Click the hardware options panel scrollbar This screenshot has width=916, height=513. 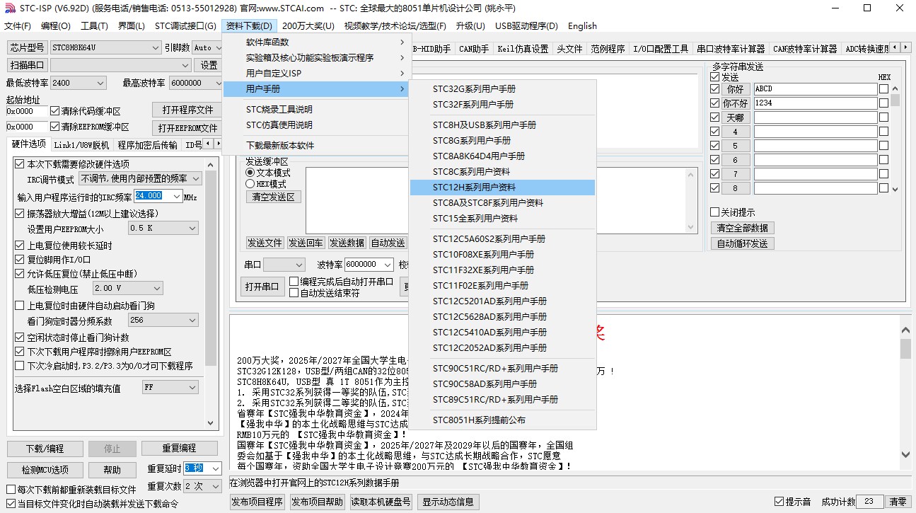tap(211, 292)
